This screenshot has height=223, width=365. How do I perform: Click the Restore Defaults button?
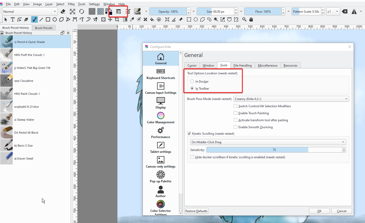(196, 211)
